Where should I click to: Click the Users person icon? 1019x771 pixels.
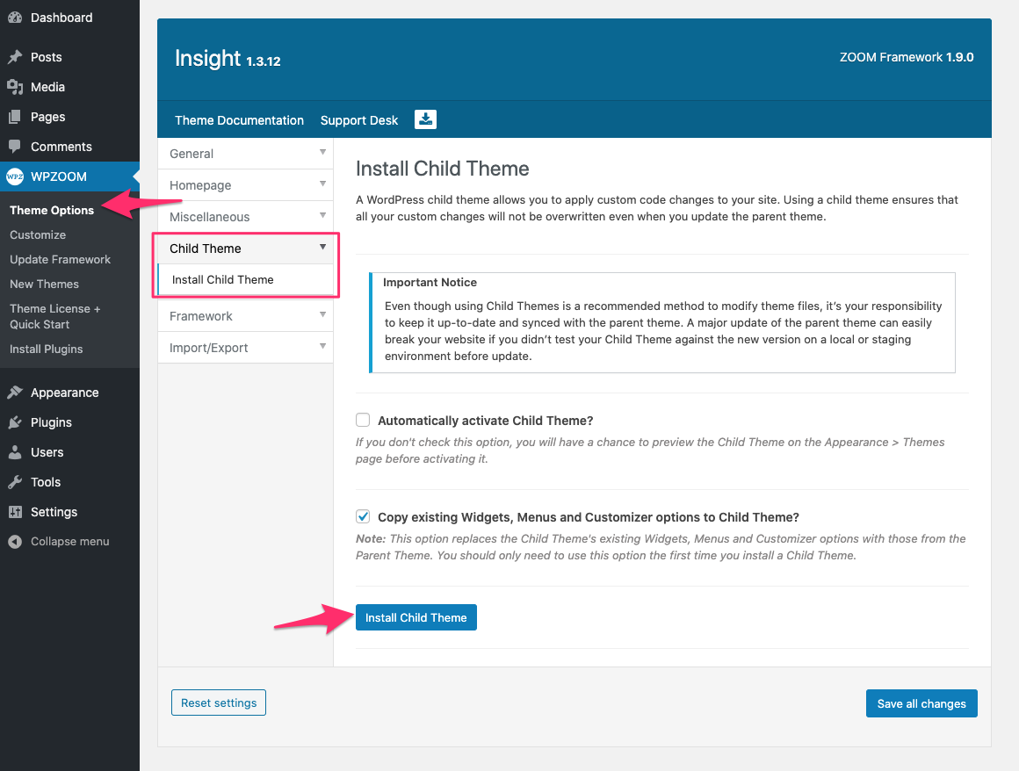tap(15, 452)
